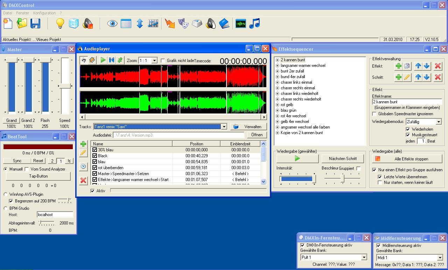Click green plus icon beside Effekt label
Viewport: 448px width, 270px height.
pyautogui.click(x=398, y=66)
